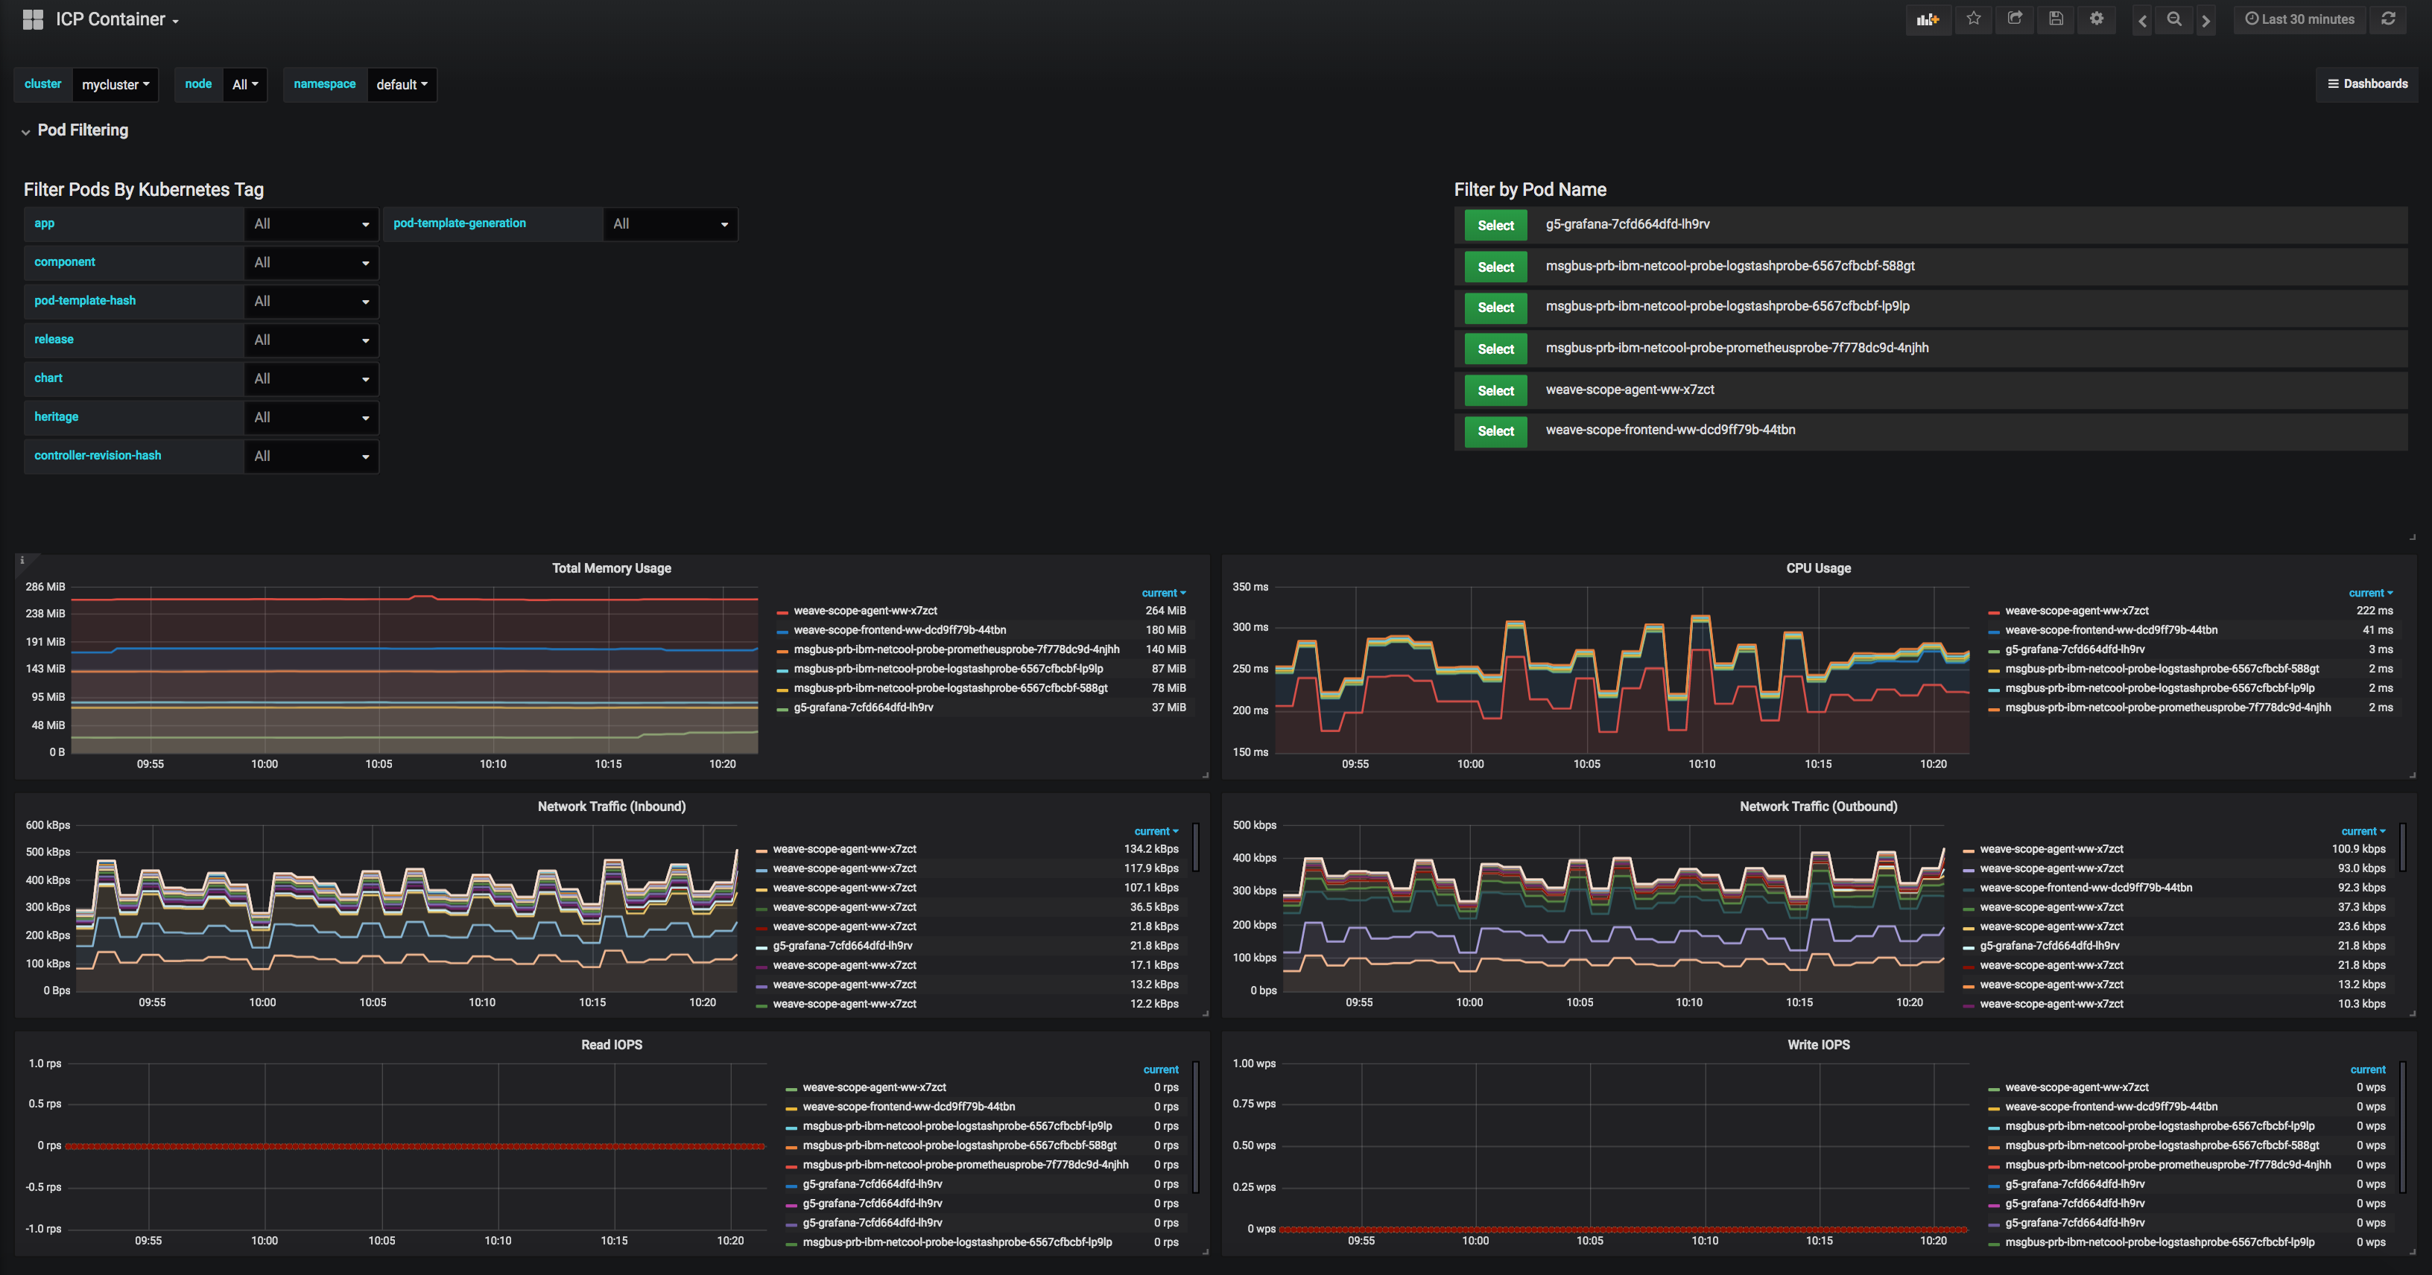Click the refresh dashboard icon
Viewport: 2432px width, 1275px height.
[x=2389, y=19]
